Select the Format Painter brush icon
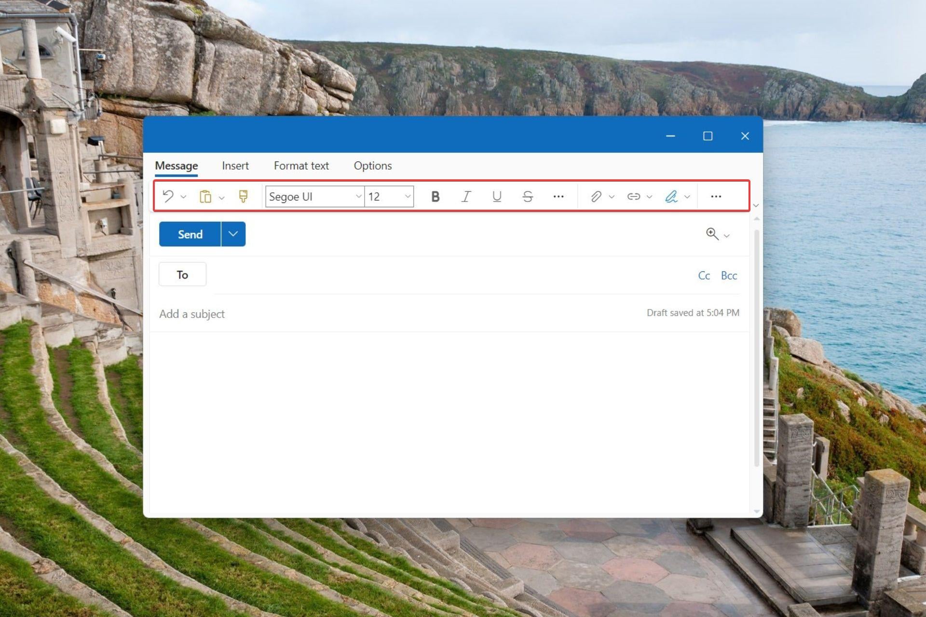The width and height of the screenshot is (926, 617). (x=243, y=196)
